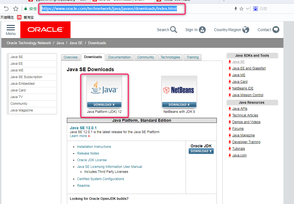
Task: Click the Oracle JDK DOWNLOAD button
Action: (x=201, y=151)
